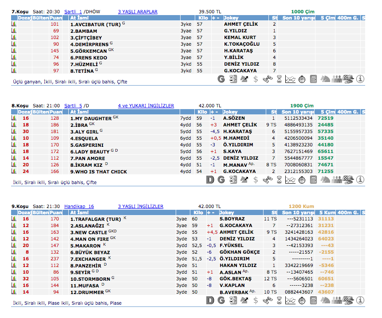Open the calculator icon in race 9
Image resolution: width=382 pixels, height=318 pixels.
tap(313, 301)
